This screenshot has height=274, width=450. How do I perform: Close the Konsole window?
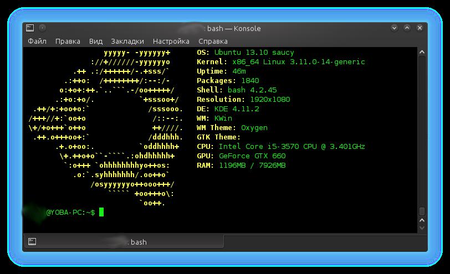click(420, 28)
